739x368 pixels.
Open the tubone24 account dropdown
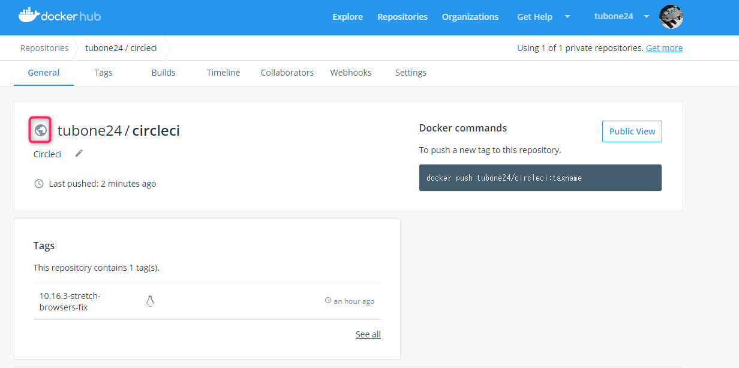[x=613, y=16]
